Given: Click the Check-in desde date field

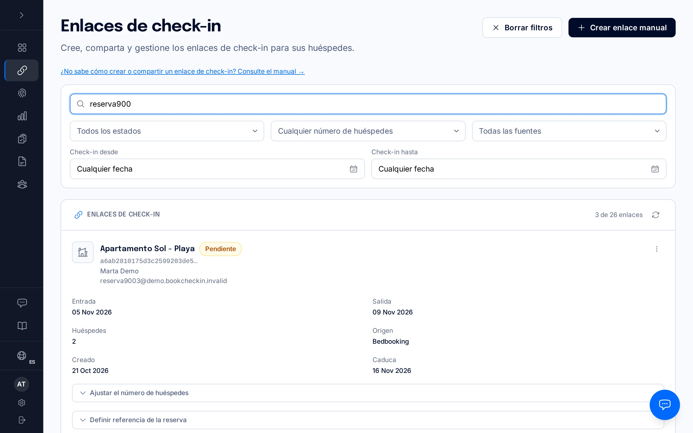Looking at the screenshot, I should point(217,169).
